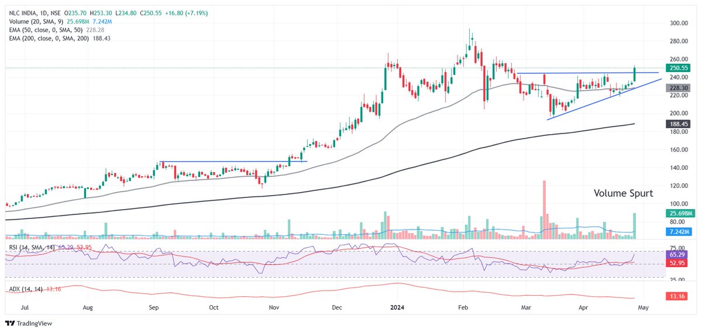
Task: Click the 52.95 RSI average label
Action: (x=678, y=264)
